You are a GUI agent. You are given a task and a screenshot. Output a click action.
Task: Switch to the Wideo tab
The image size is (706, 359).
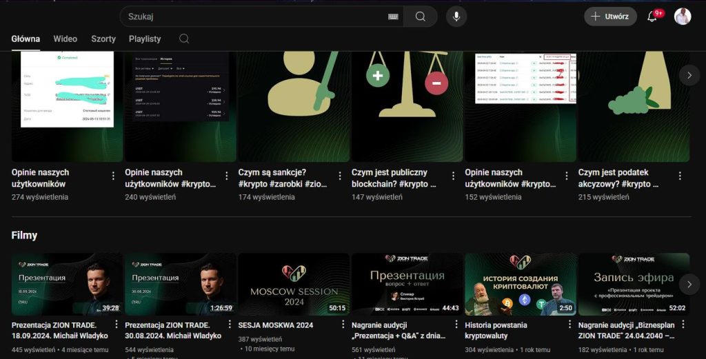pos(65,39)
